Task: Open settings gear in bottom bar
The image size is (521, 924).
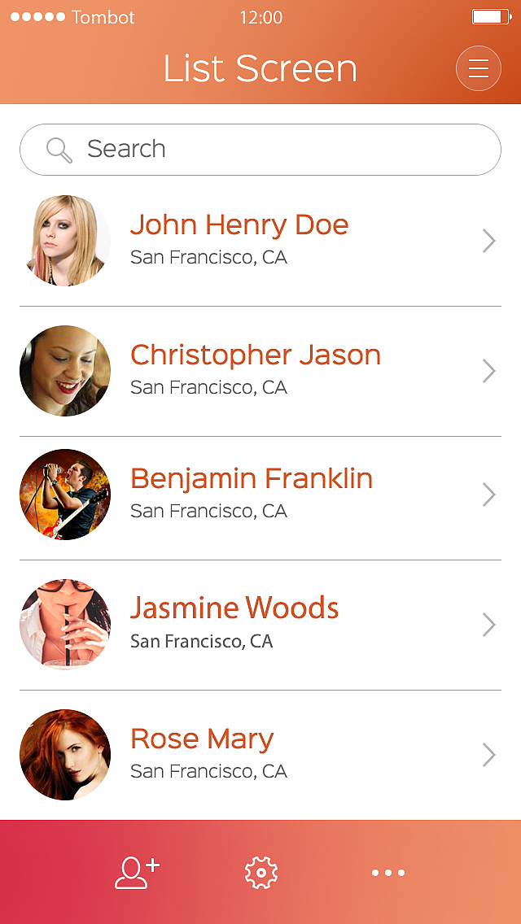Action: [261, 873]
